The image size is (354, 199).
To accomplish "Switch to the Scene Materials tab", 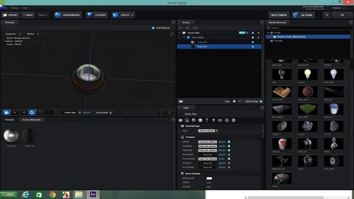I will [32, 120].
